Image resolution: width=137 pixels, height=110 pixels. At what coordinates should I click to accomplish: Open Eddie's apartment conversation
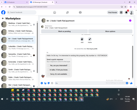[x=18, y=79]
